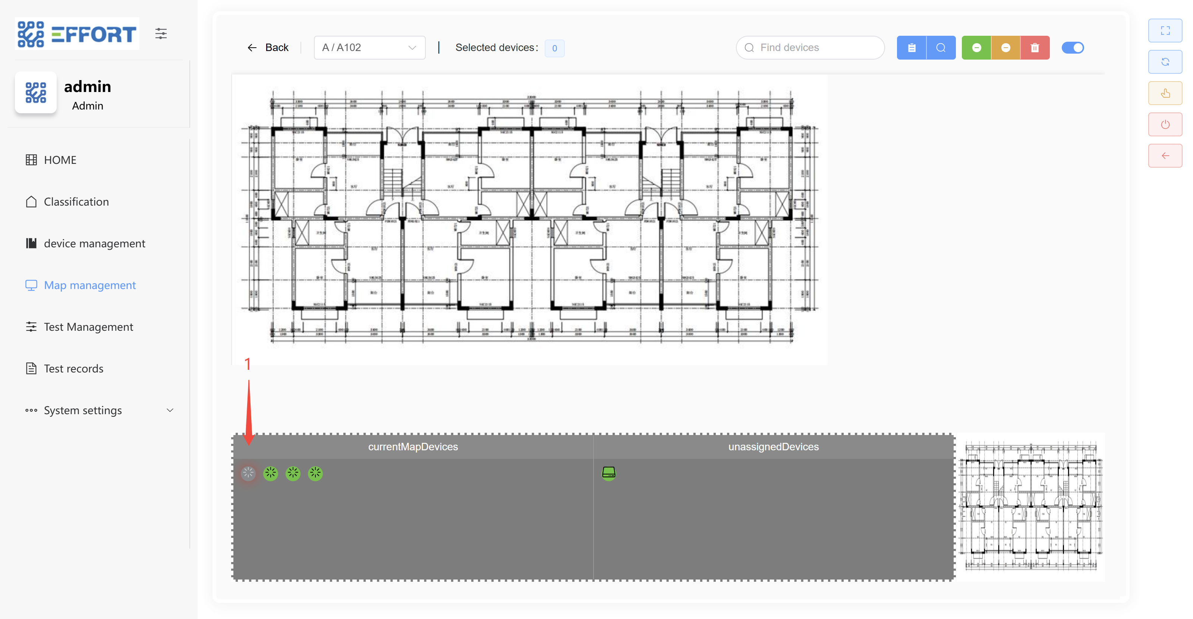Open the A / A102 map dropdown
The width and height of the screenshot is (1193, 619).
(x=369, y=48)
